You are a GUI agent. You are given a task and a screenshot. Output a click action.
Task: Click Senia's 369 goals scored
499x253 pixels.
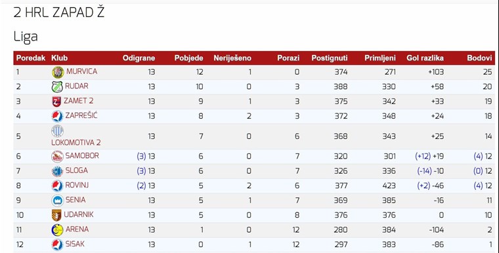click(x=341, y=201)
